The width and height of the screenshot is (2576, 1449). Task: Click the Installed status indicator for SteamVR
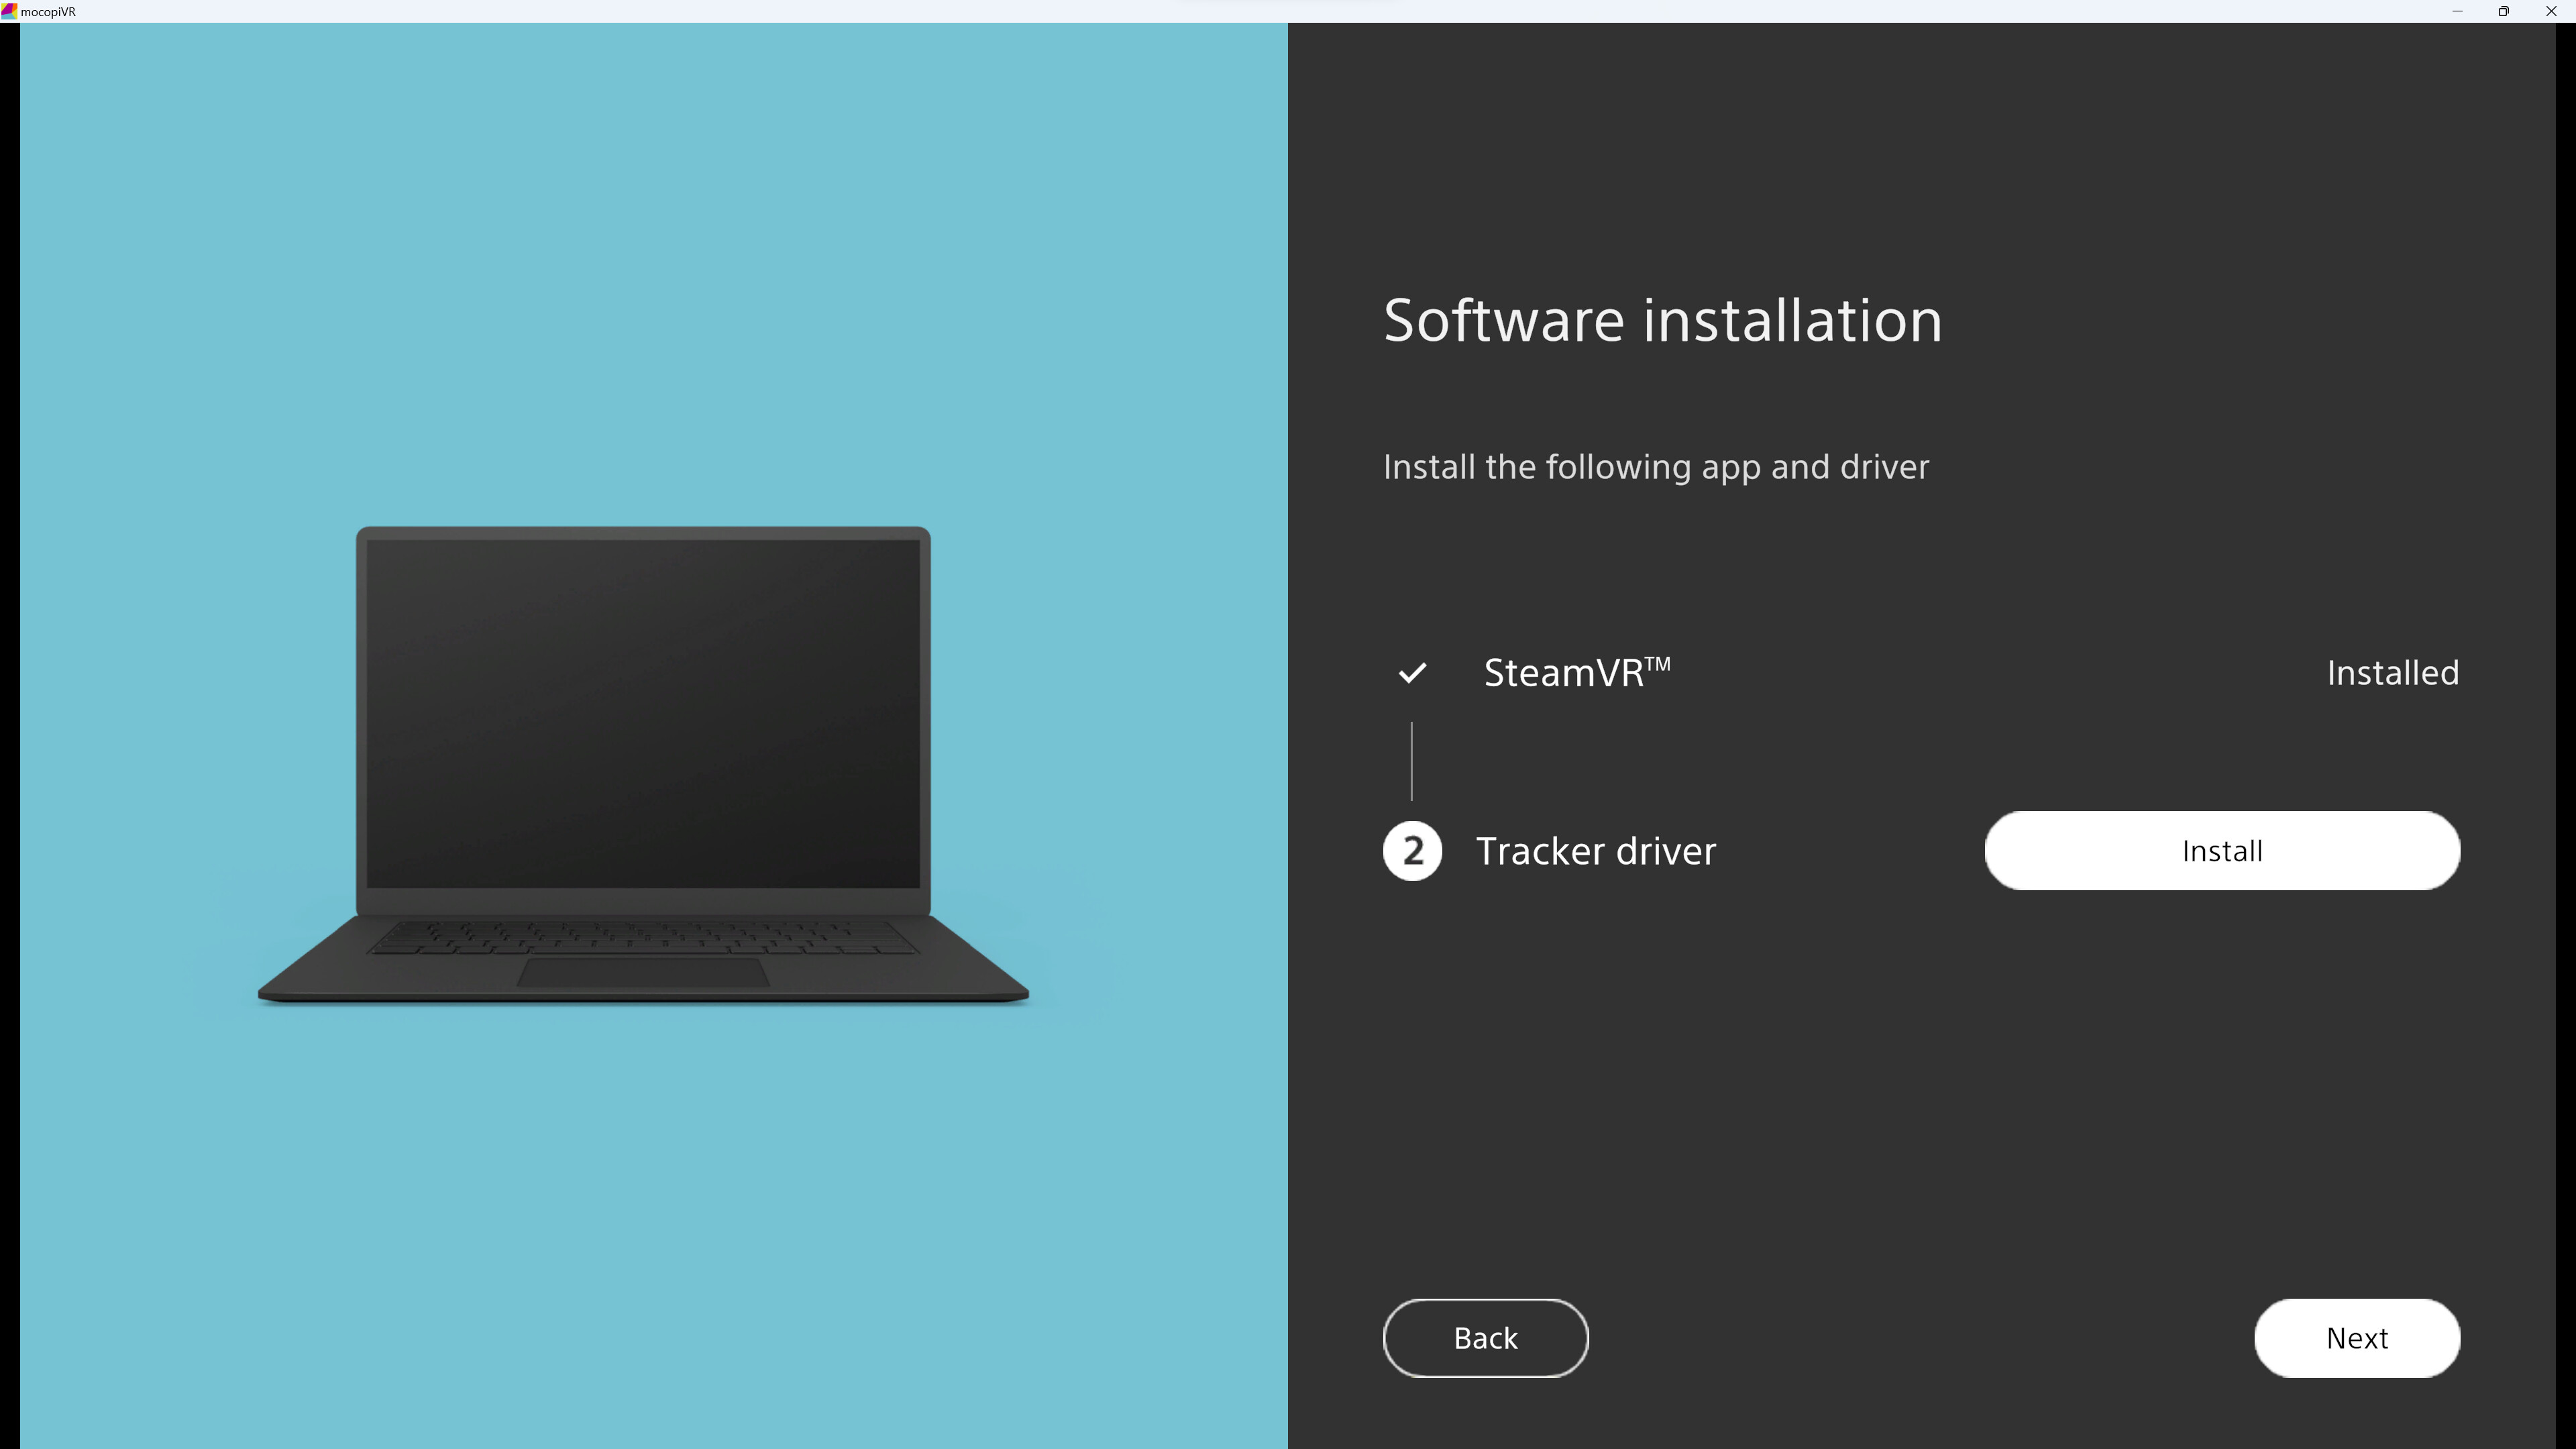pyautogui.click(x=2392, y=672)
